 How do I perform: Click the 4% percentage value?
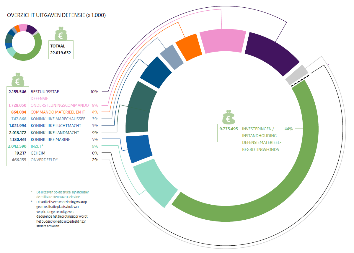(x=95, y=112)
